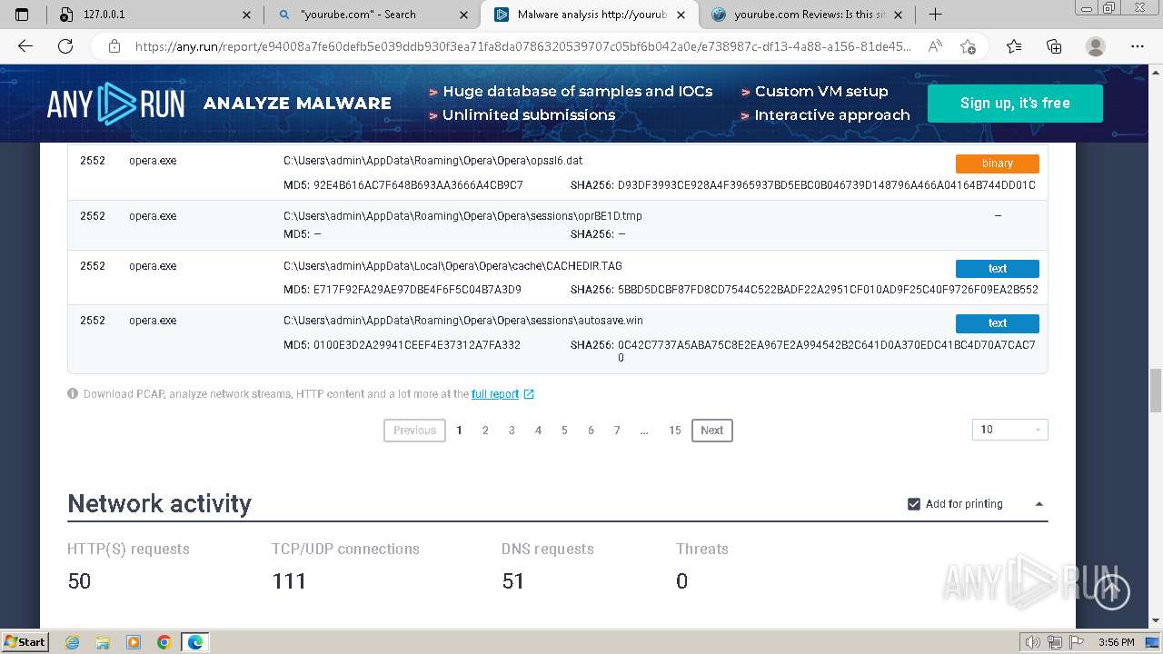Viewport: 1163px width, 654px height.
Task: Click the Sign up, it's free button
Action: point(1015,104)
